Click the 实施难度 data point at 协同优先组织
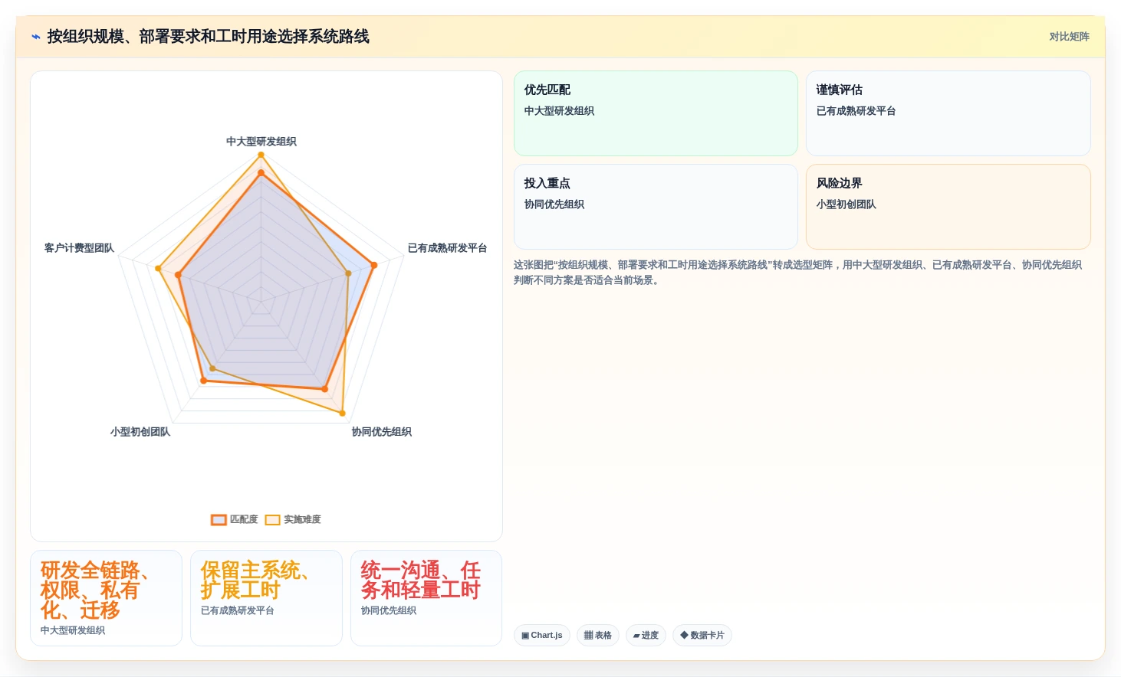Viewport: 1121px width, 677px height. (342, 413)
